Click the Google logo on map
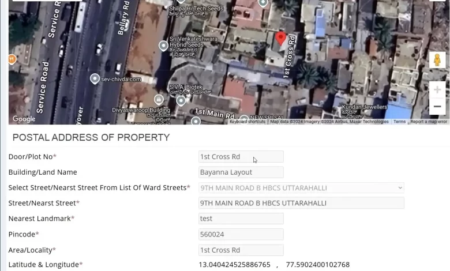This screenshot has height=271, width=450. click(x=24, y=119)
